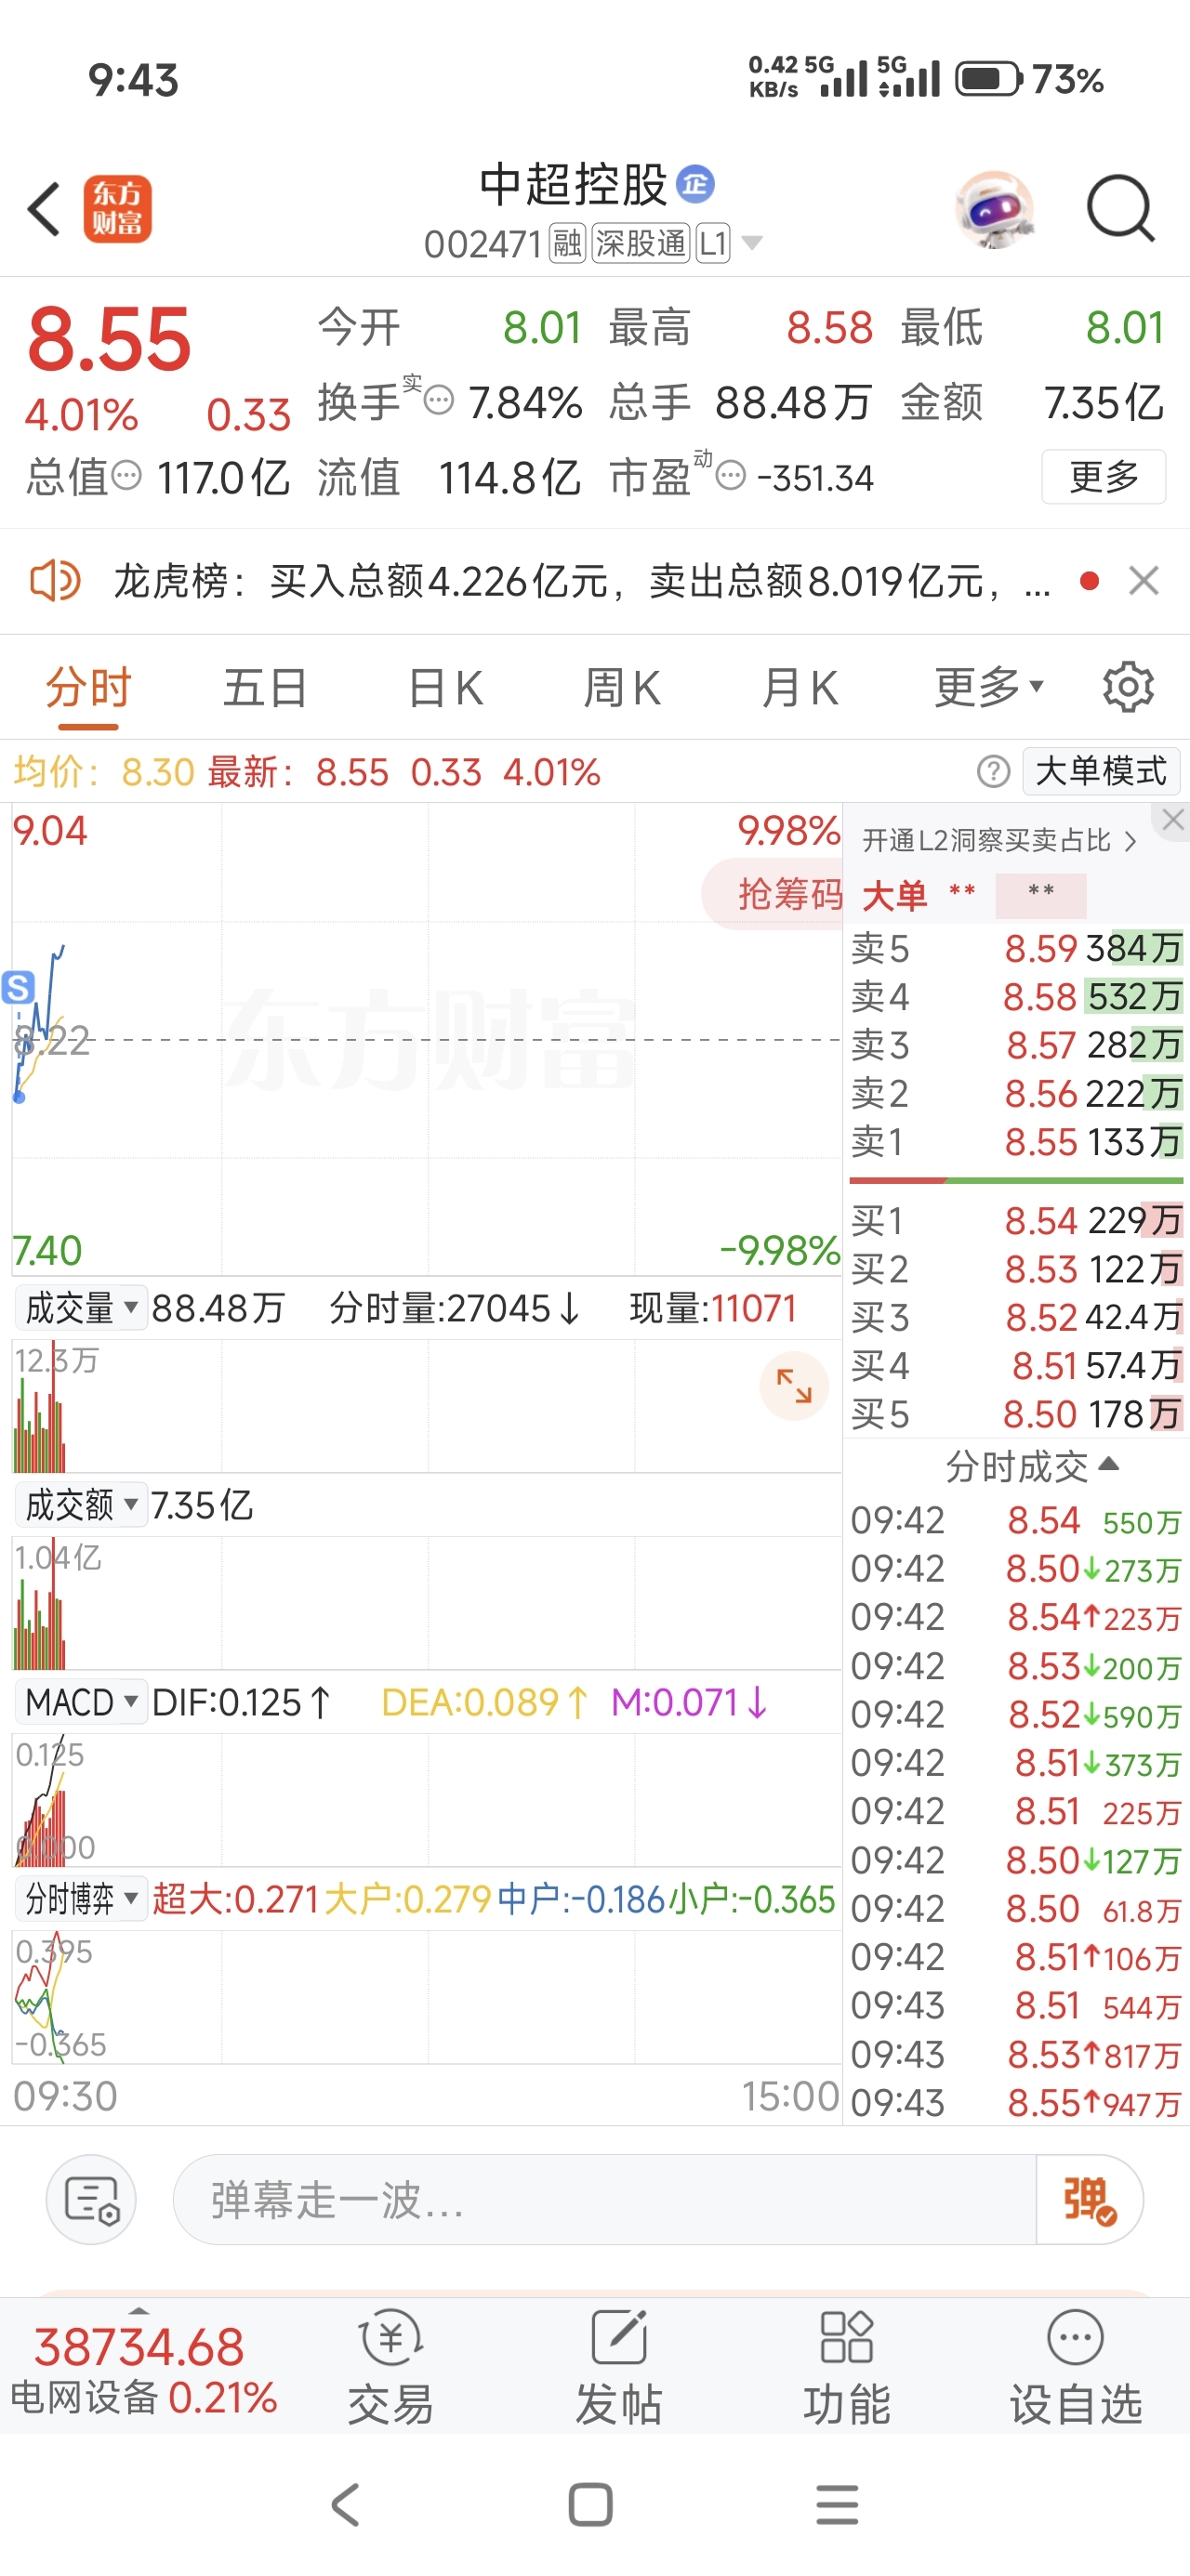Open the 东方财富 logo icon
1190x2576 pixels.
click(x=118, y=209)
